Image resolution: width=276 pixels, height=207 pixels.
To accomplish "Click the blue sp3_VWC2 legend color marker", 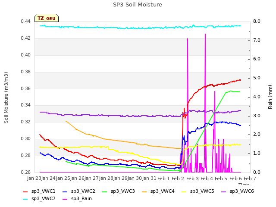I will coord(65,192).
